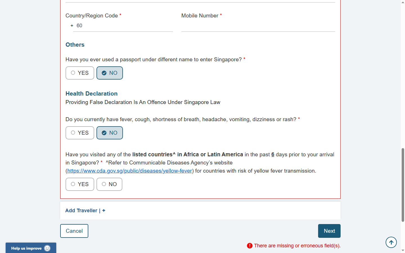This screenshot has width=405, height=253.
Task: Open the CDA yellow fever website link
Action: tap(129, 171)
